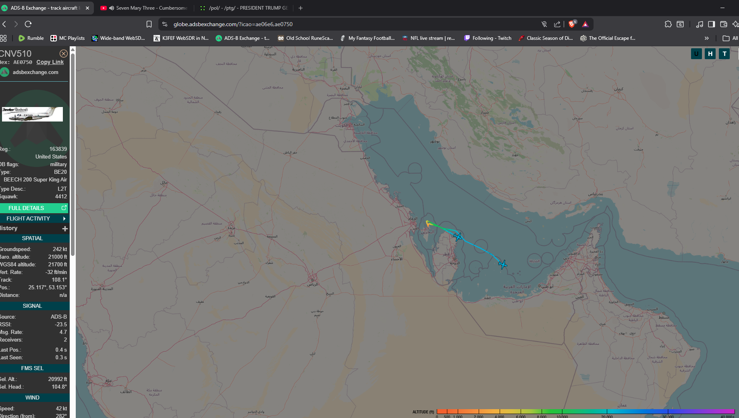Click the Copy Link link
739x418 pixels.
50,62
